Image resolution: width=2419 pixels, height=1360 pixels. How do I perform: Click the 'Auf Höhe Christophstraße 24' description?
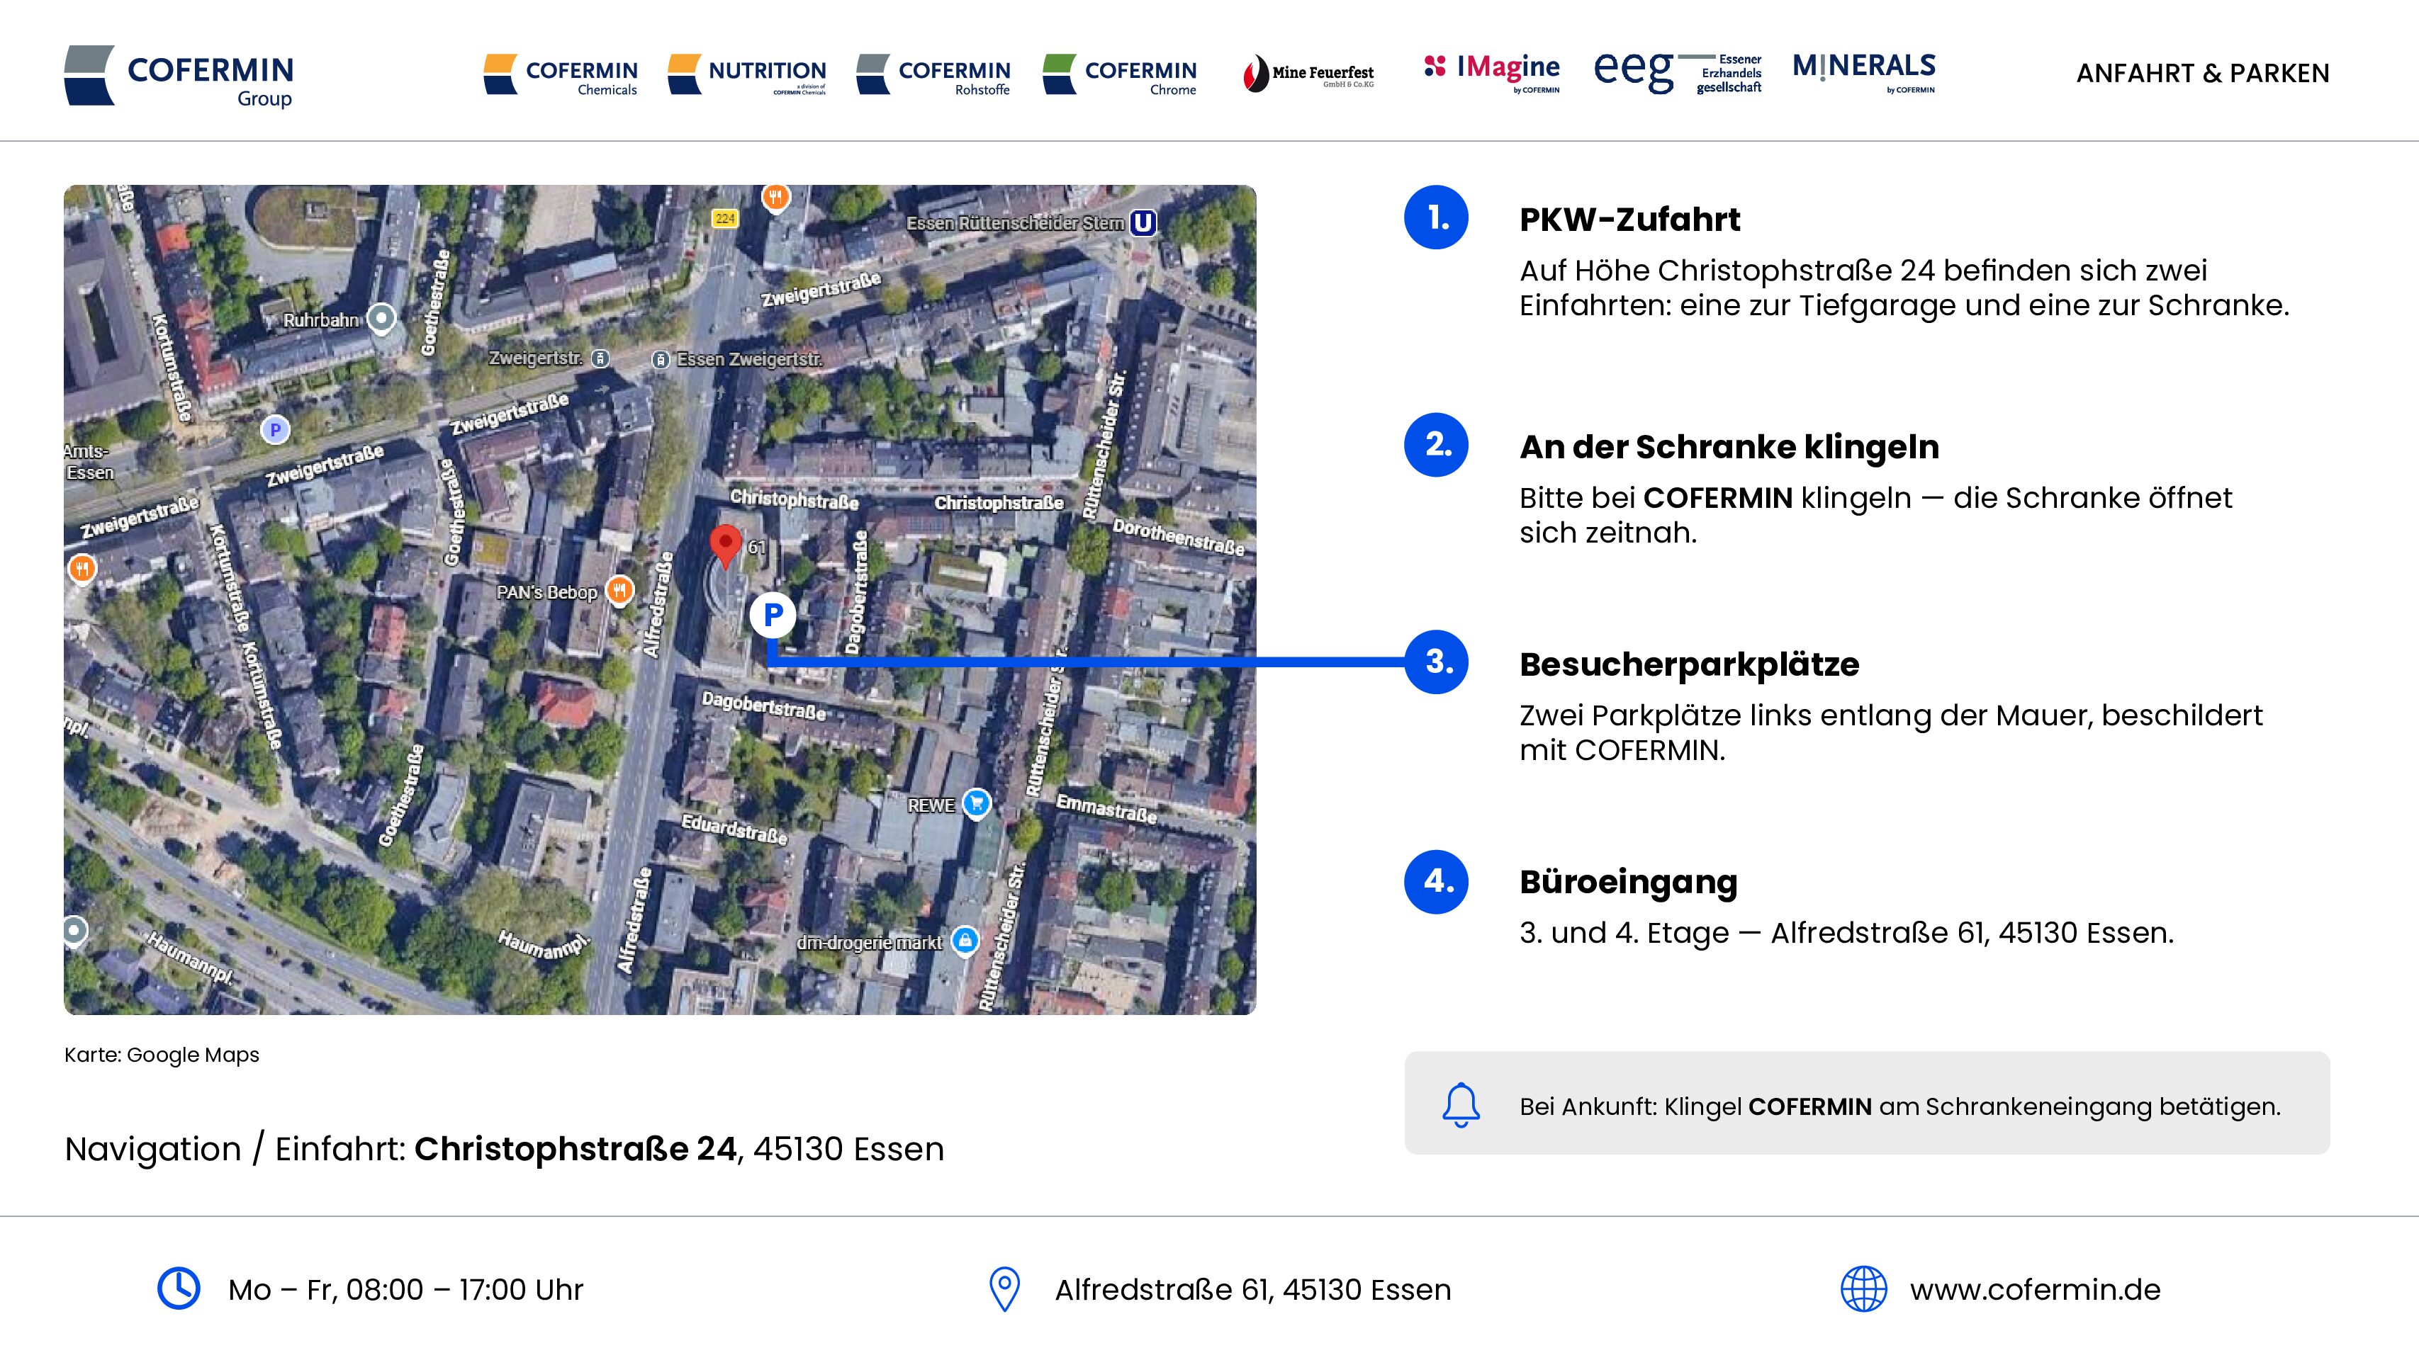(1904, 288)
